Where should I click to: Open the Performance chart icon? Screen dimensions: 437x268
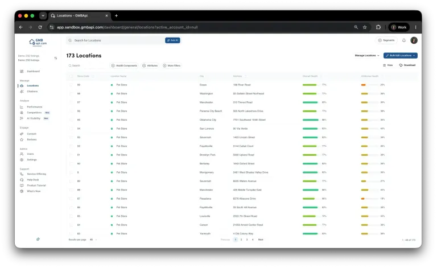22,107
